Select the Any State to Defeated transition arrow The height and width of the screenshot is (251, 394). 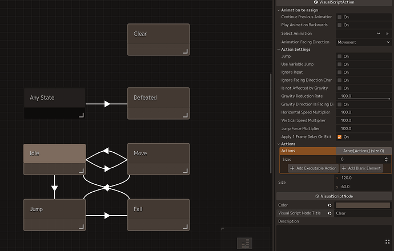(107, 104)
